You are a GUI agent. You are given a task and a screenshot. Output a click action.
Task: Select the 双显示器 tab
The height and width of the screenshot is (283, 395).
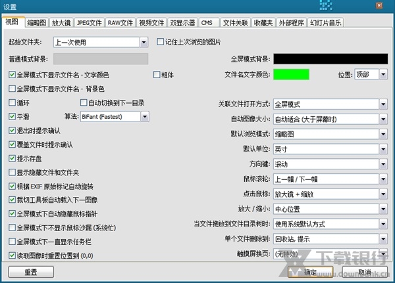pos(182,23)
